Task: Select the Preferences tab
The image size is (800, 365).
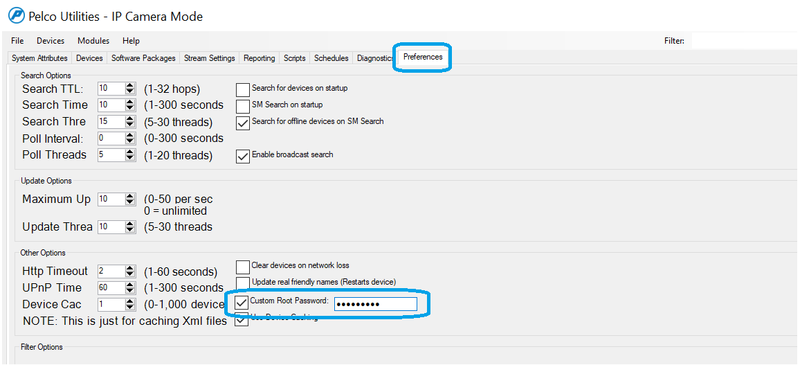Action: pos(423,57)
